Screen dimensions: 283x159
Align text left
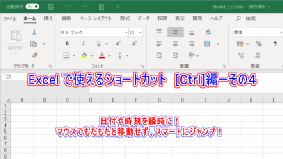159,43
